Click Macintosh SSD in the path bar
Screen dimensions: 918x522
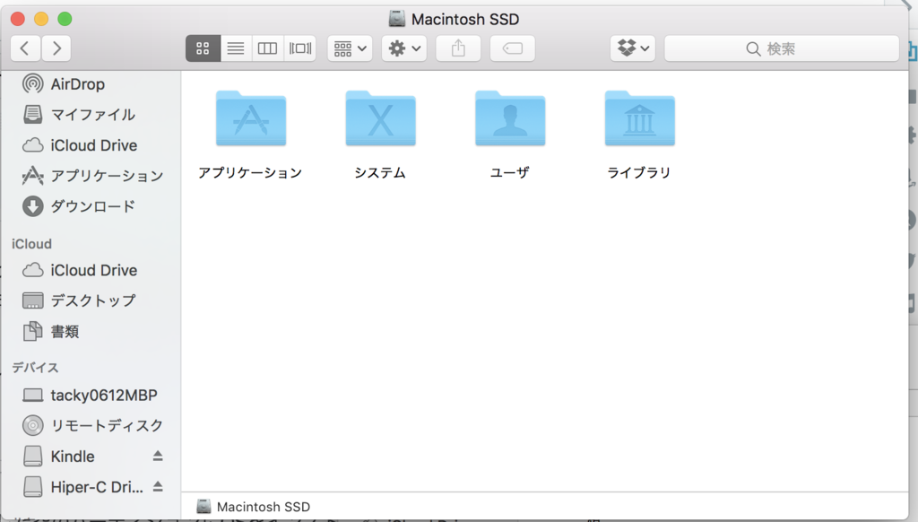point(254,507)
